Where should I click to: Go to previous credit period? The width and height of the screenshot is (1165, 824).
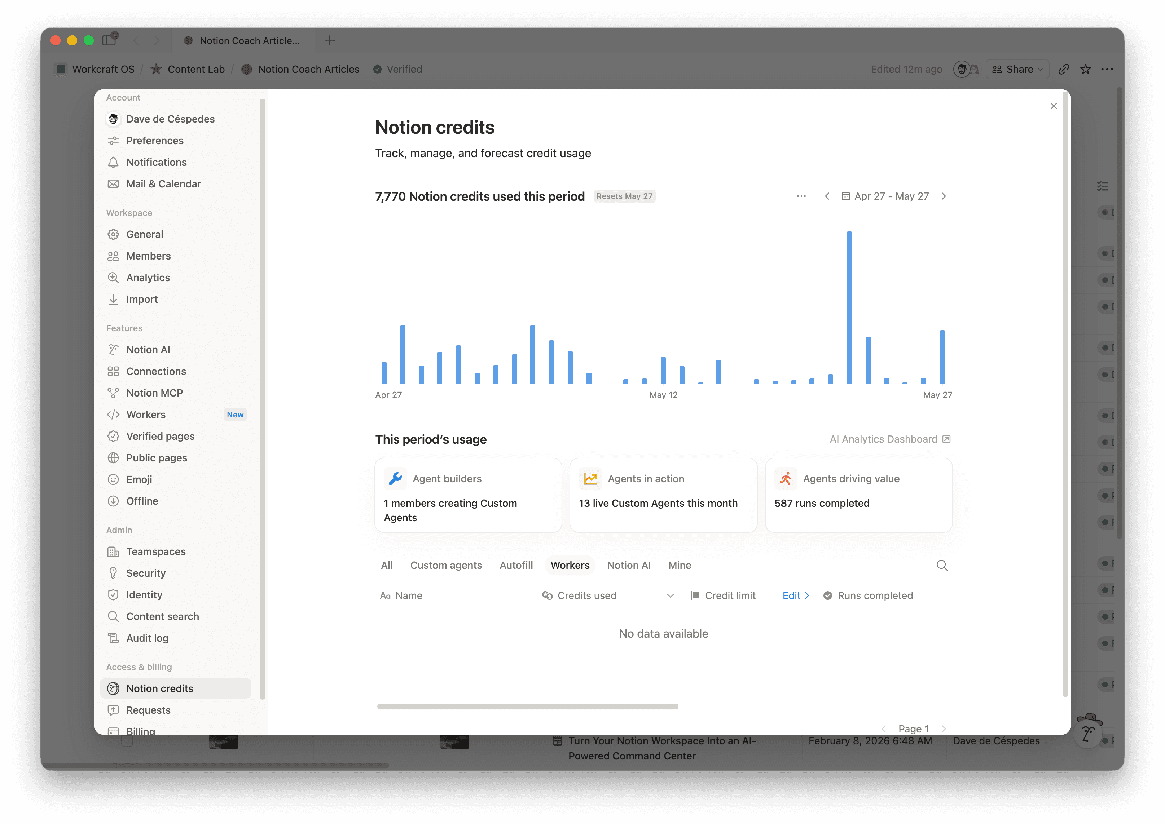(x=827, y=196)
